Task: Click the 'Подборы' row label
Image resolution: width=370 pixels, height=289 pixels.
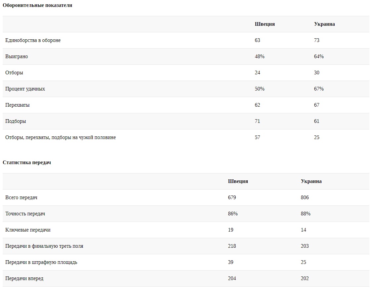Action: (16, 121)
